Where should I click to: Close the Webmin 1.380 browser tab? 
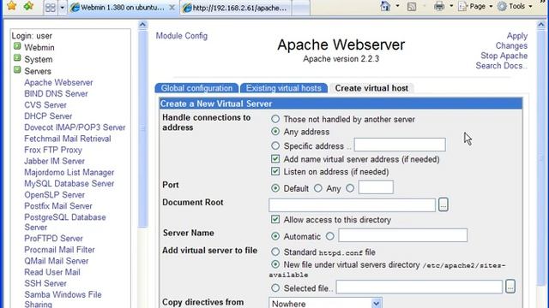click(172, 8)
